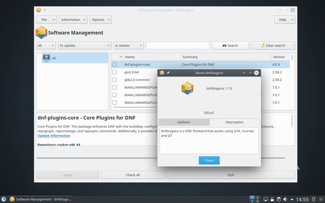
Task: Click the lock screen tray icon
Action: (272, 199)
